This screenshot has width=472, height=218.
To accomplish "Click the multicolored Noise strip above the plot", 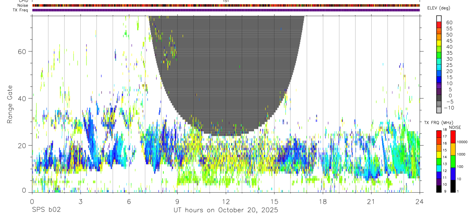I will point(226,5).
